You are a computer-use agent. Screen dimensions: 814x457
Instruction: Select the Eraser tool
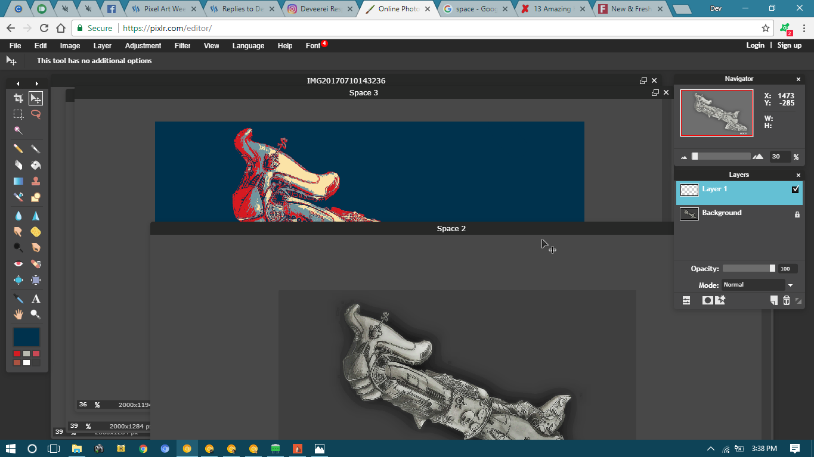click(18, 165)
